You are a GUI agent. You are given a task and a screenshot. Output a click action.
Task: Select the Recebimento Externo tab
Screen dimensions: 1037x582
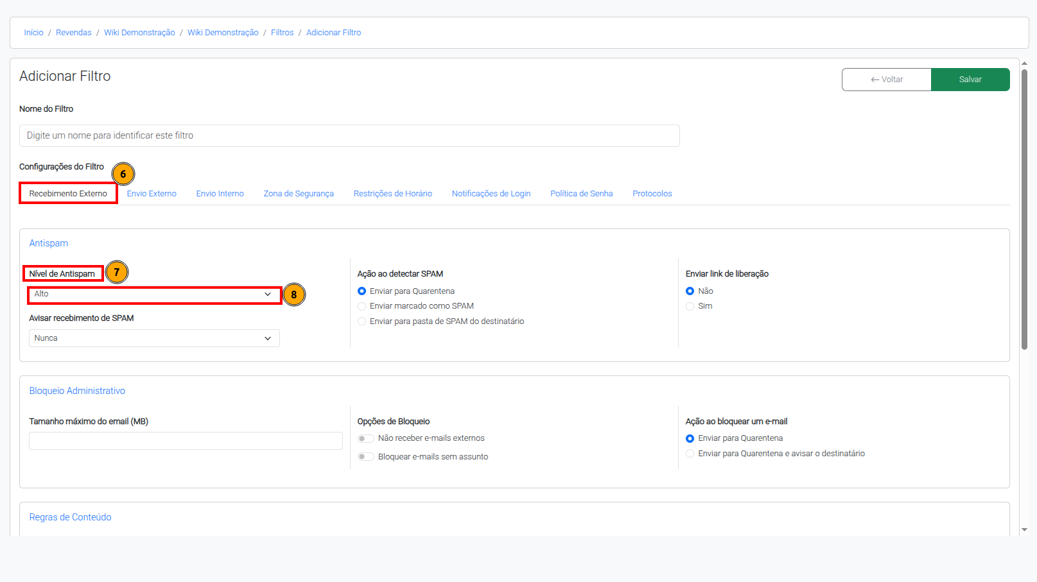[x=68, y=194]
